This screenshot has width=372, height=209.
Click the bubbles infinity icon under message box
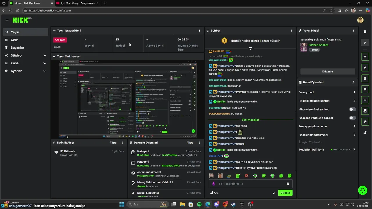[214, 193]
